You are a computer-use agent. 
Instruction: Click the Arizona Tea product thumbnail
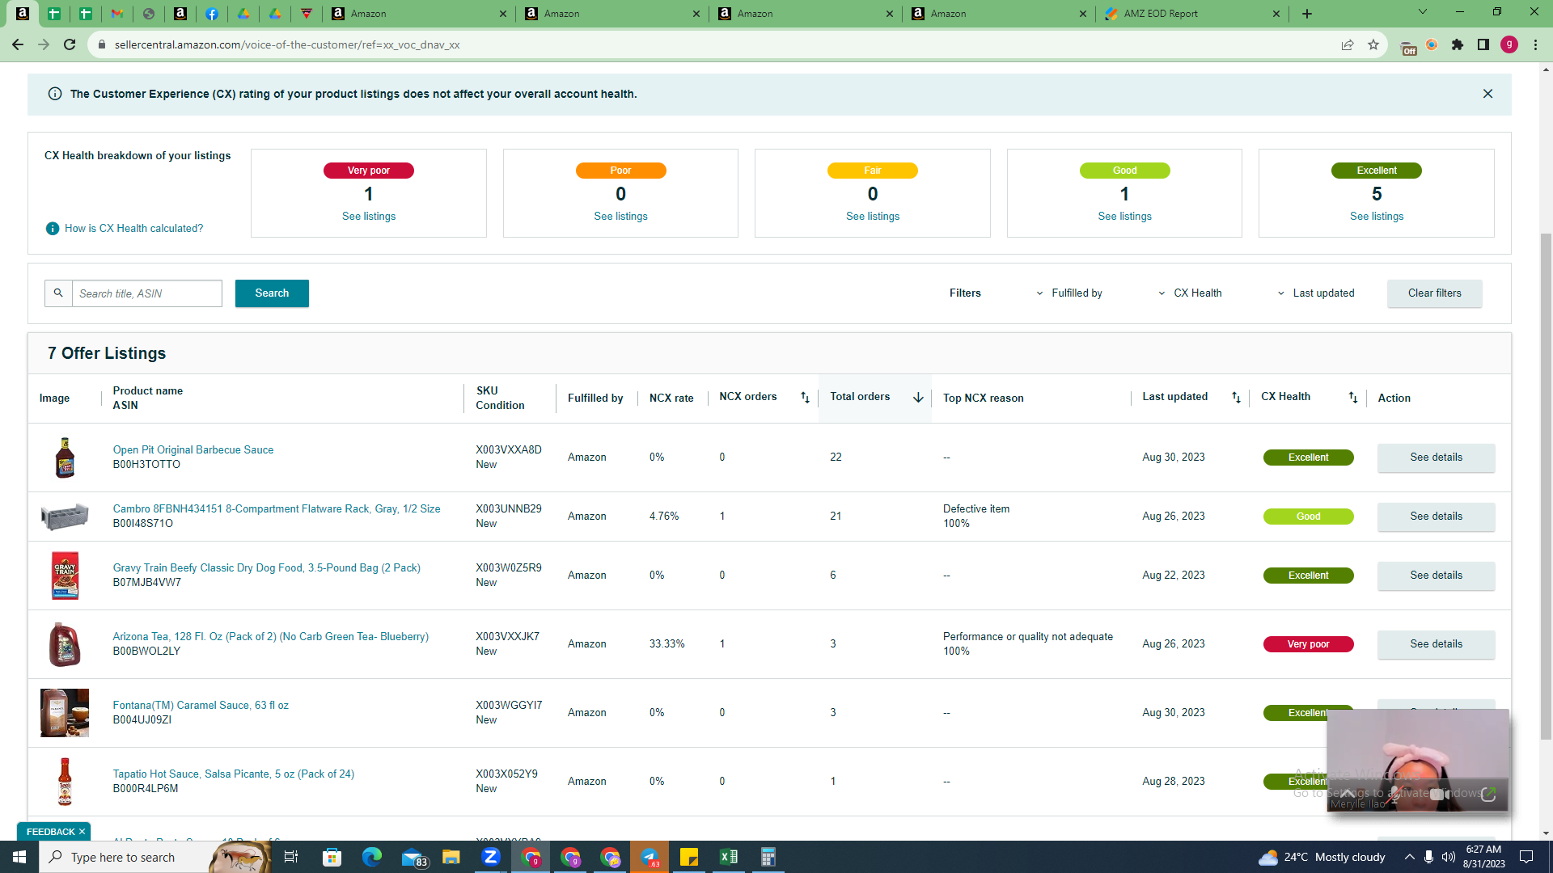tap(65, 644)
